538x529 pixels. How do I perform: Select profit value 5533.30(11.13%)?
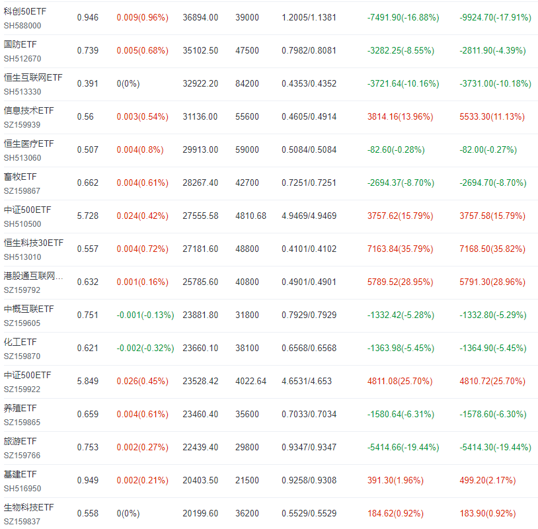[x=492, y=117]
